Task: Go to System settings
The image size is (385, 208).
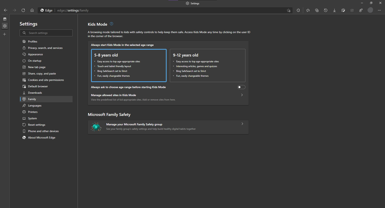Action: 46,118
